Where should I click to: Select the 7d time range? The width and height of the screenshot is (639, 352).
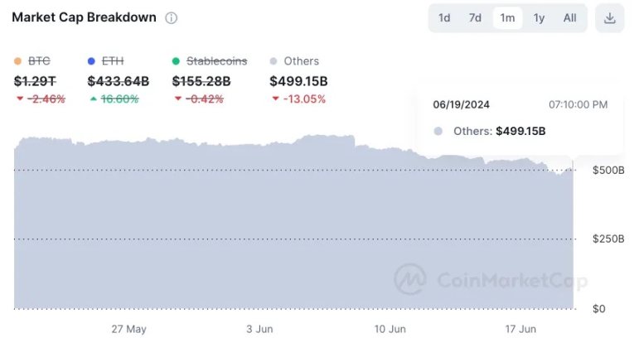pos(475,18)
